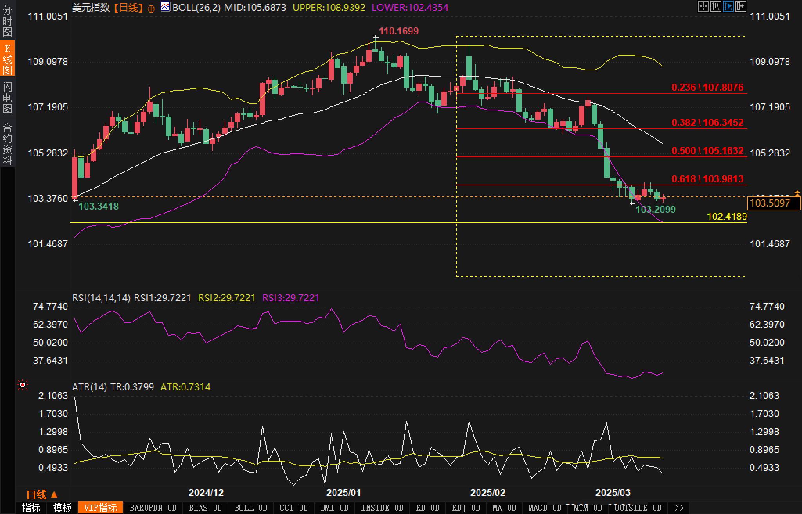Viewport: 802px width, 514px height.
Task: Apply the BOLL_UD indicator
Action: pyautogui.click(x=251, y=508)
